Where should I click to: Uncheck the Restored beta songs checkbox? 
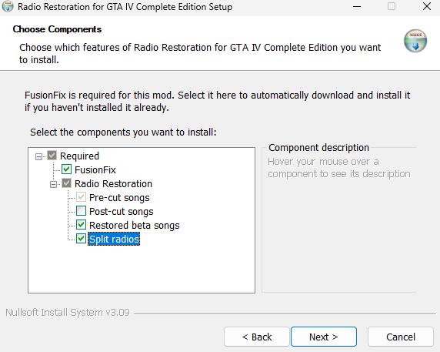click(81, 225)
